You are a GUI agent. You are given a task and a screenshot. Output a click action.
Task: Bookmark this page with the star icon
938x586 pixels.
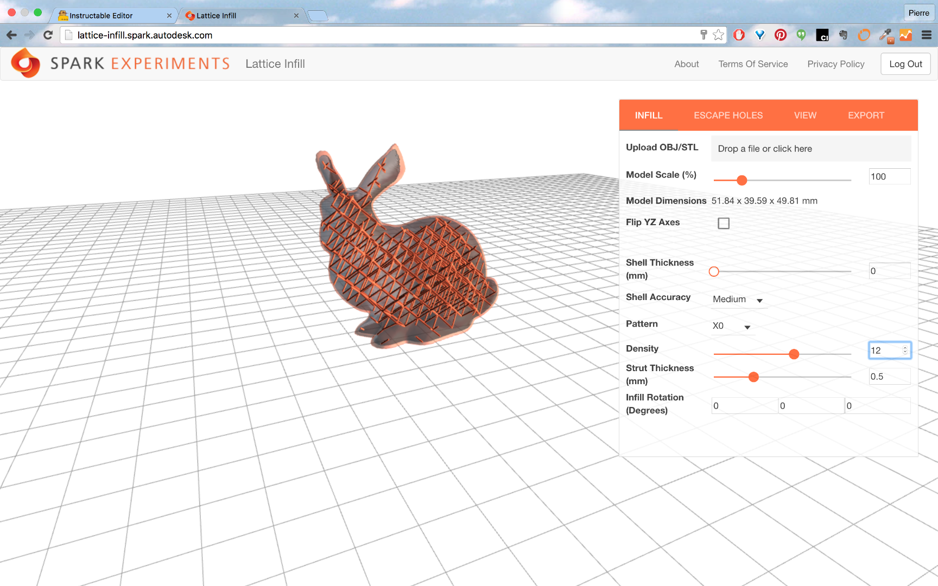coord(718,35)
